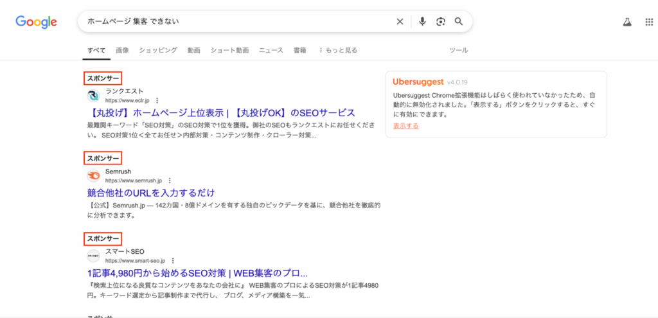Click スマートSEO ad description text
Image resolution: width=658 pixels, height=318 pixels.
[x=234, y=291]
